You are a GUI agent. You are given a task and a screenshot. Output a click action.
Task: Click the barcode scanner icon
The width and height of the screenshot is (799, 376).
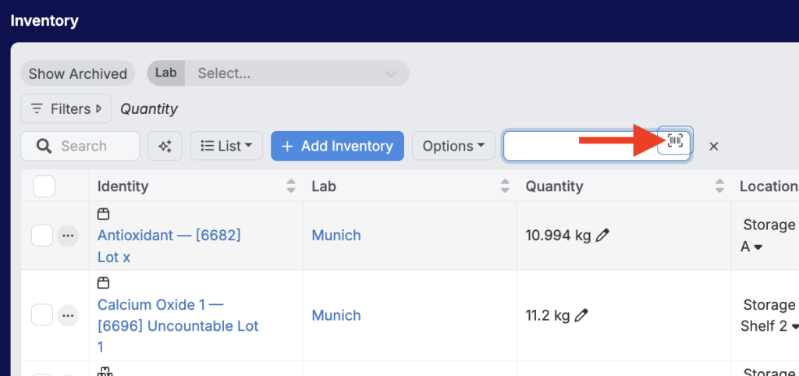point(675,141)
